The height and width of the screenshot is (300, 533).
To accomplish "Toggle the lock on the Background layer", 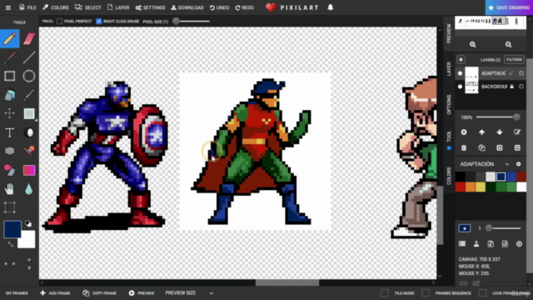I will click(511, 87).
